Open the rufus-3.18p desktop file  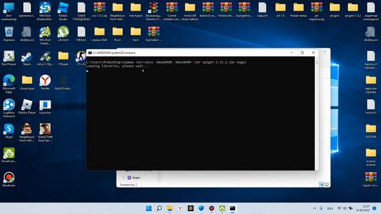45,58
